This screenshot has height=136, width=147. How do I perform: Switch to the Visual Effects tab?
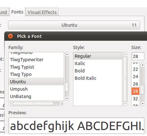[42, 12]
